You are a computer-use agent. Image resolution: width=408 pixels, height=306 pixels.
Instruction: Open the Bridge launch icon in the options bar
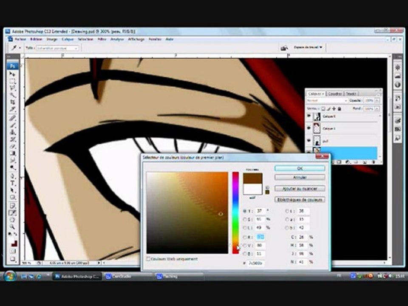click(x=284, y=48)
